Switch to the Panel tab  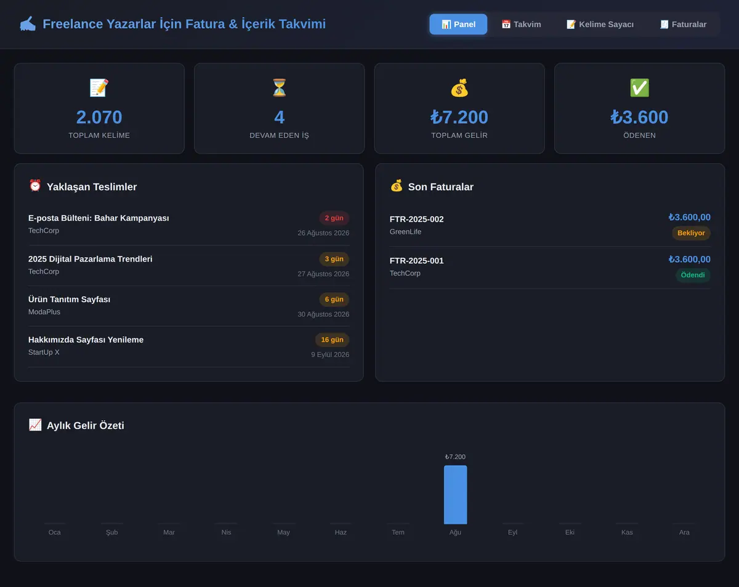(x=458, y=24)
